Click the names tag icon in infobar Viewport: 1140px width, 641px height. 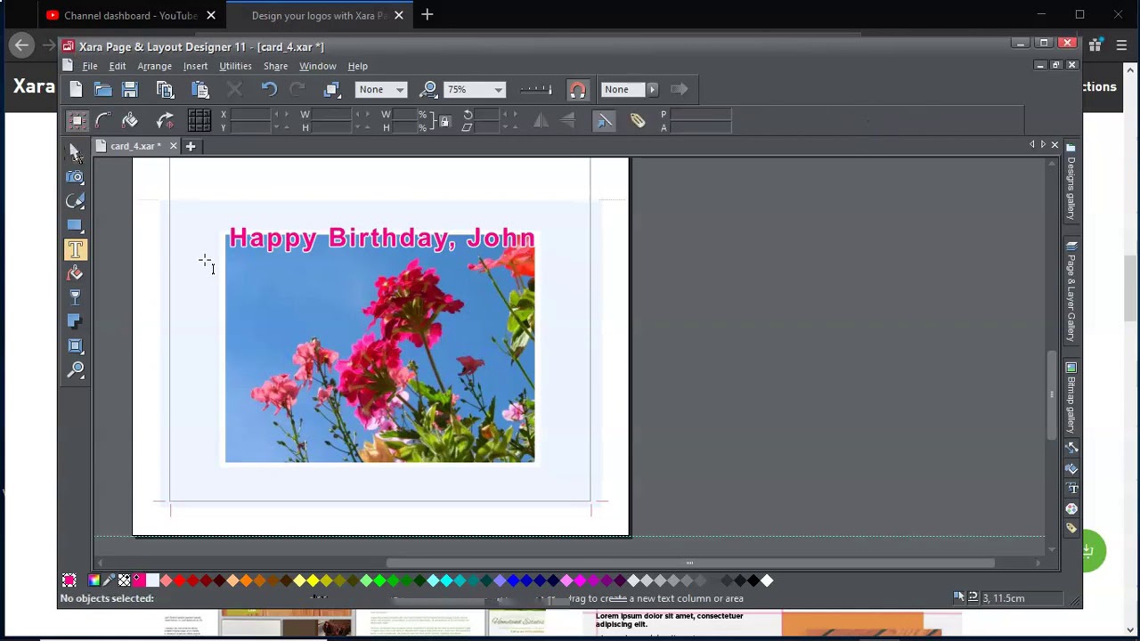pos(638,121)
